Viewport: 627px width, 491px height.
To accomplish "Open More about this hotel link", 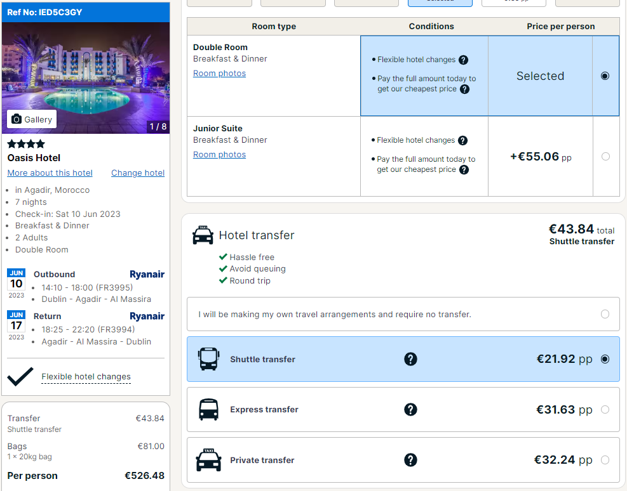I will pos(50,173).
